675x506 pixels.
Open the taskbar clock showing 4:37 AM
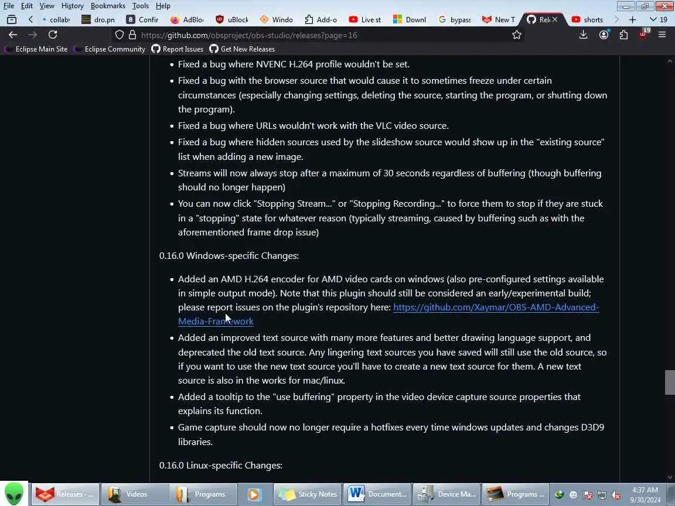click(x=645, y=495)
